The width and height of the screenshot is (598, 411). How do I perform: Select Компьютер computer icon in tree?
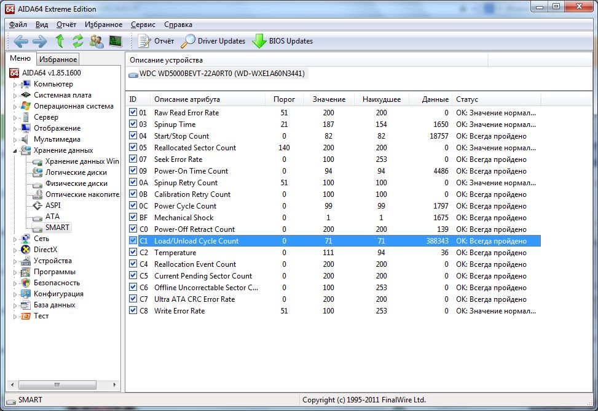click(x=26, y=84)
